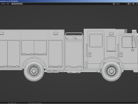Viewport: 138px width, 104px height.
Task: Pin the scene to the workspace
Action: click(126, 4)
